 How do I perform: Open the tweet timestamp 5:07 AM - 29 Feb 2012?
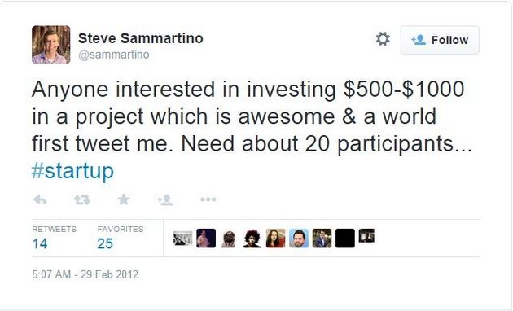pos(85,274)
